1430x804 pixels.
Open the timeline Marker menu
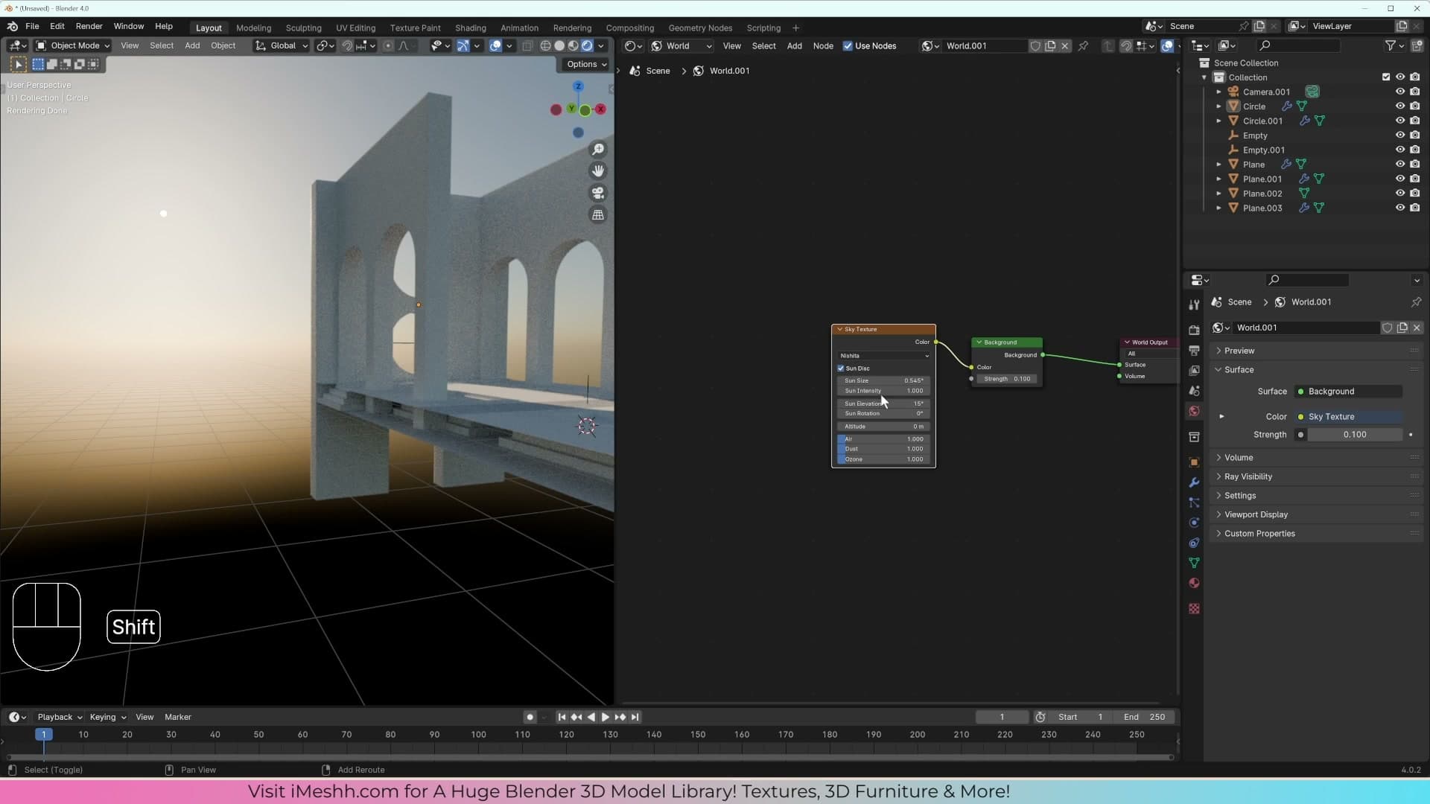pos(178,718)
